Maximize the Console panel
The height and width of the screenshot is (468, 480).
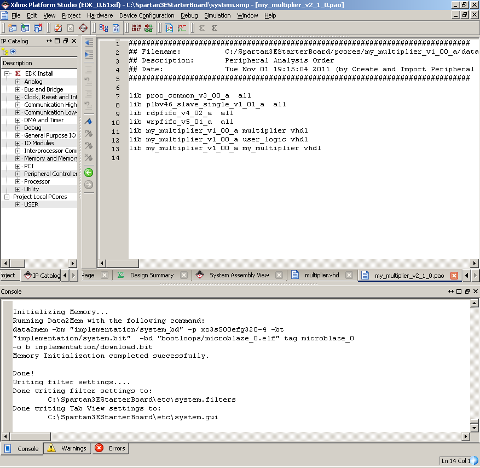pos(459,291)
